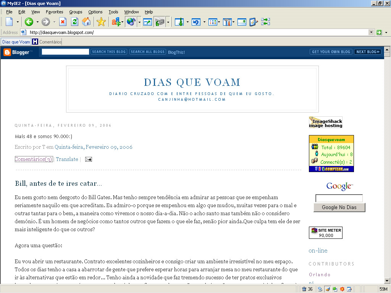Click the green Back arrow button
Image resolution: width=391 pixels, height=293 pixels.
coord(29,22)
